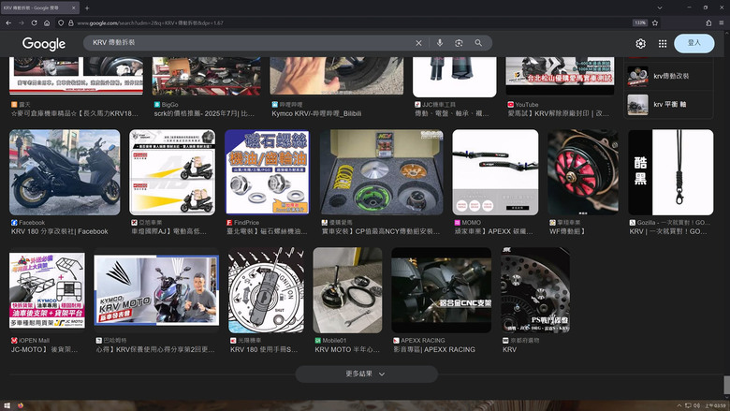Open NCY transmission install result link
The width and height of the screenshot is (730, 411).
(x=381, y=231)
